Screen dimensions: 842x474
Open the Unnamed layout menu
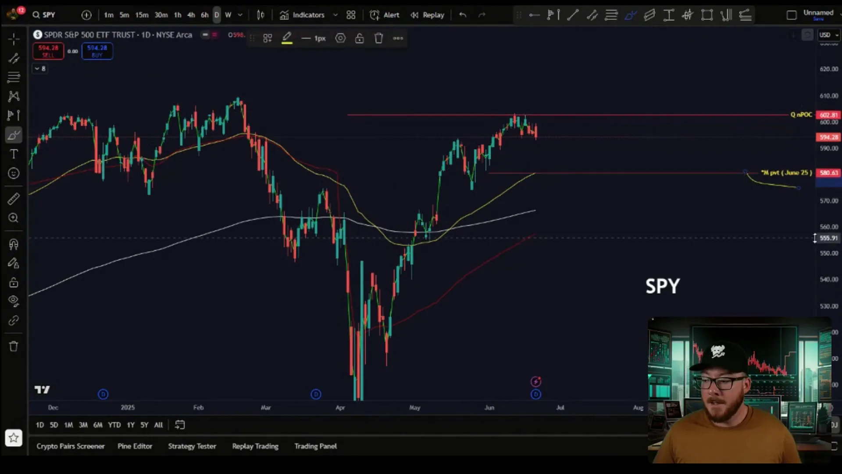click(818, 15)
